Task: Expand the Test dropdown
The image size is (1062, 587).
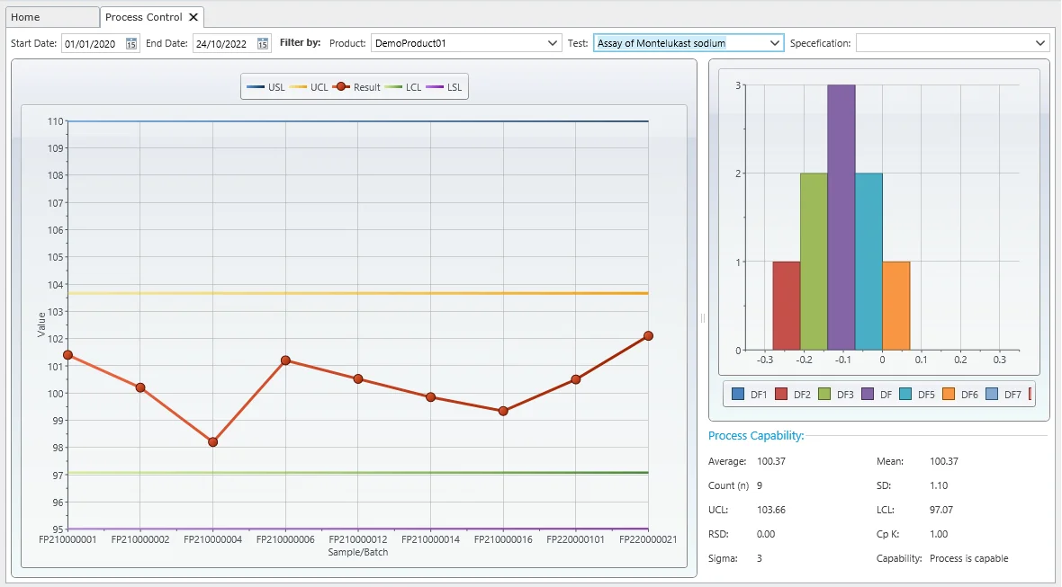Action: 774,43
